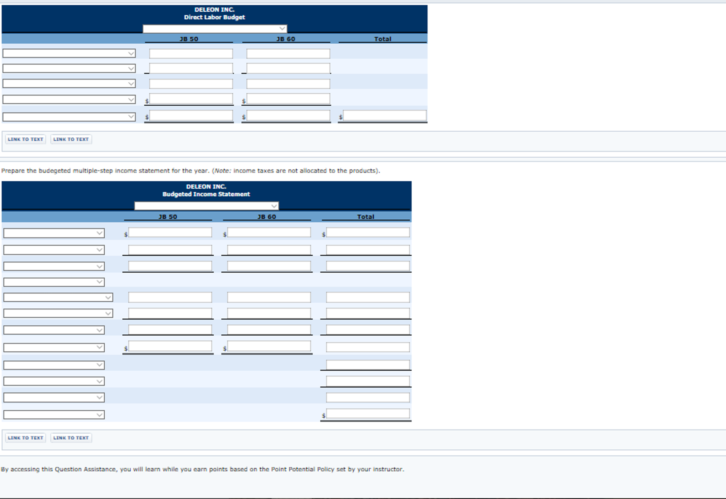726x499 pixels.
Task: Open fifth wider row dropdown in Income Statement
Action: pyautogui.click(x=58, y=297)
